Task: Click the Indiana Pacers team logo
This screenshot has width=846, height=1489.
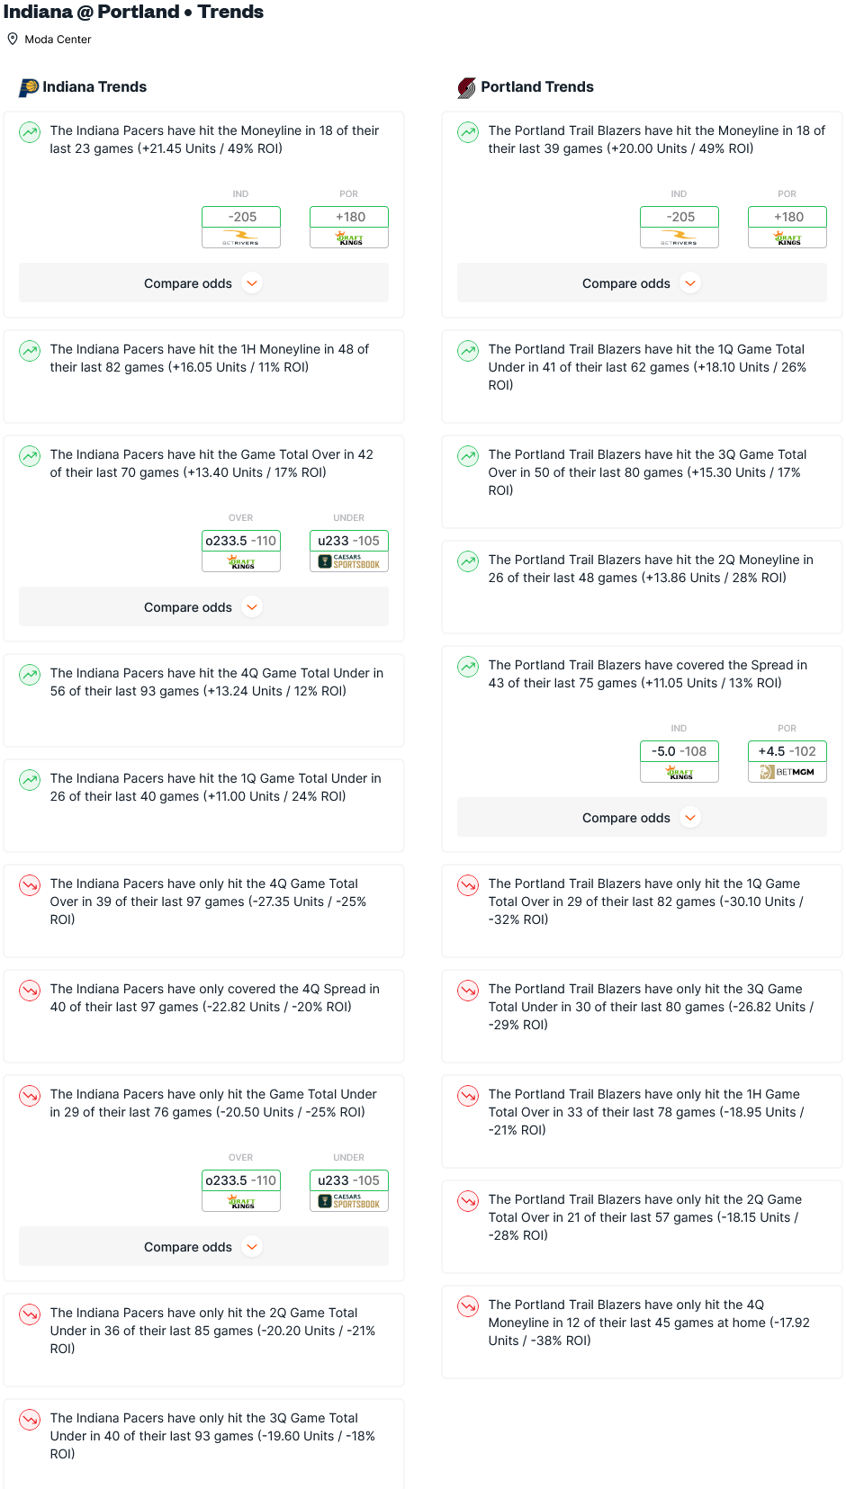Action: coord(29,87)
